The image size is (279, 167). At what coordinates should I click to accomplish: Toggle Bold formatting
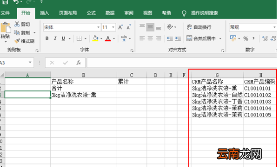click(47, 39)
